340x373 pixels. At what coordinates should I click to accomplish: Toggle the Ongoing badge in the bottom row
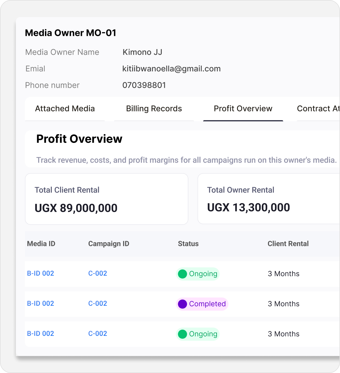point(197,334)
